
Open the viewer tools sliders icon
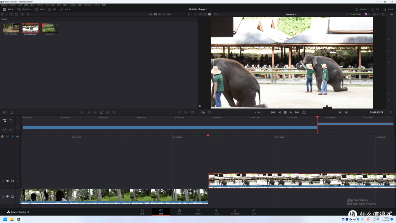209,112
